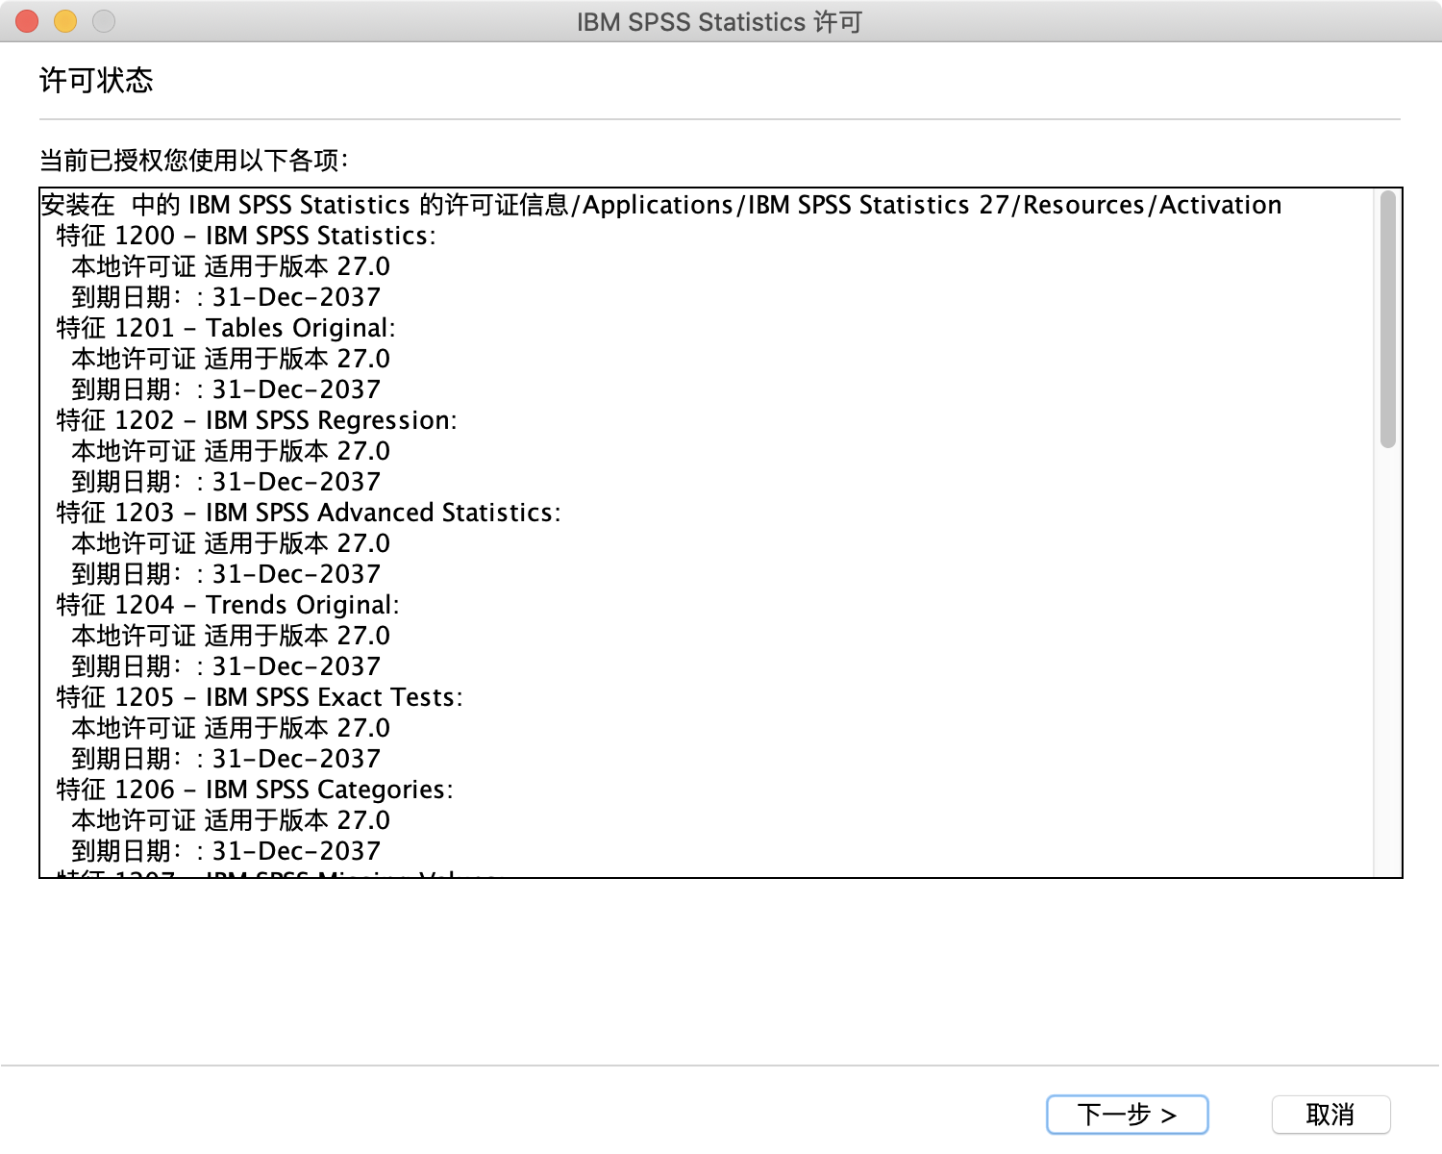This screenshot has width=1442, height=1154.
Task: Click the empty scrollbar track below the thumb
Action: 1387,664
